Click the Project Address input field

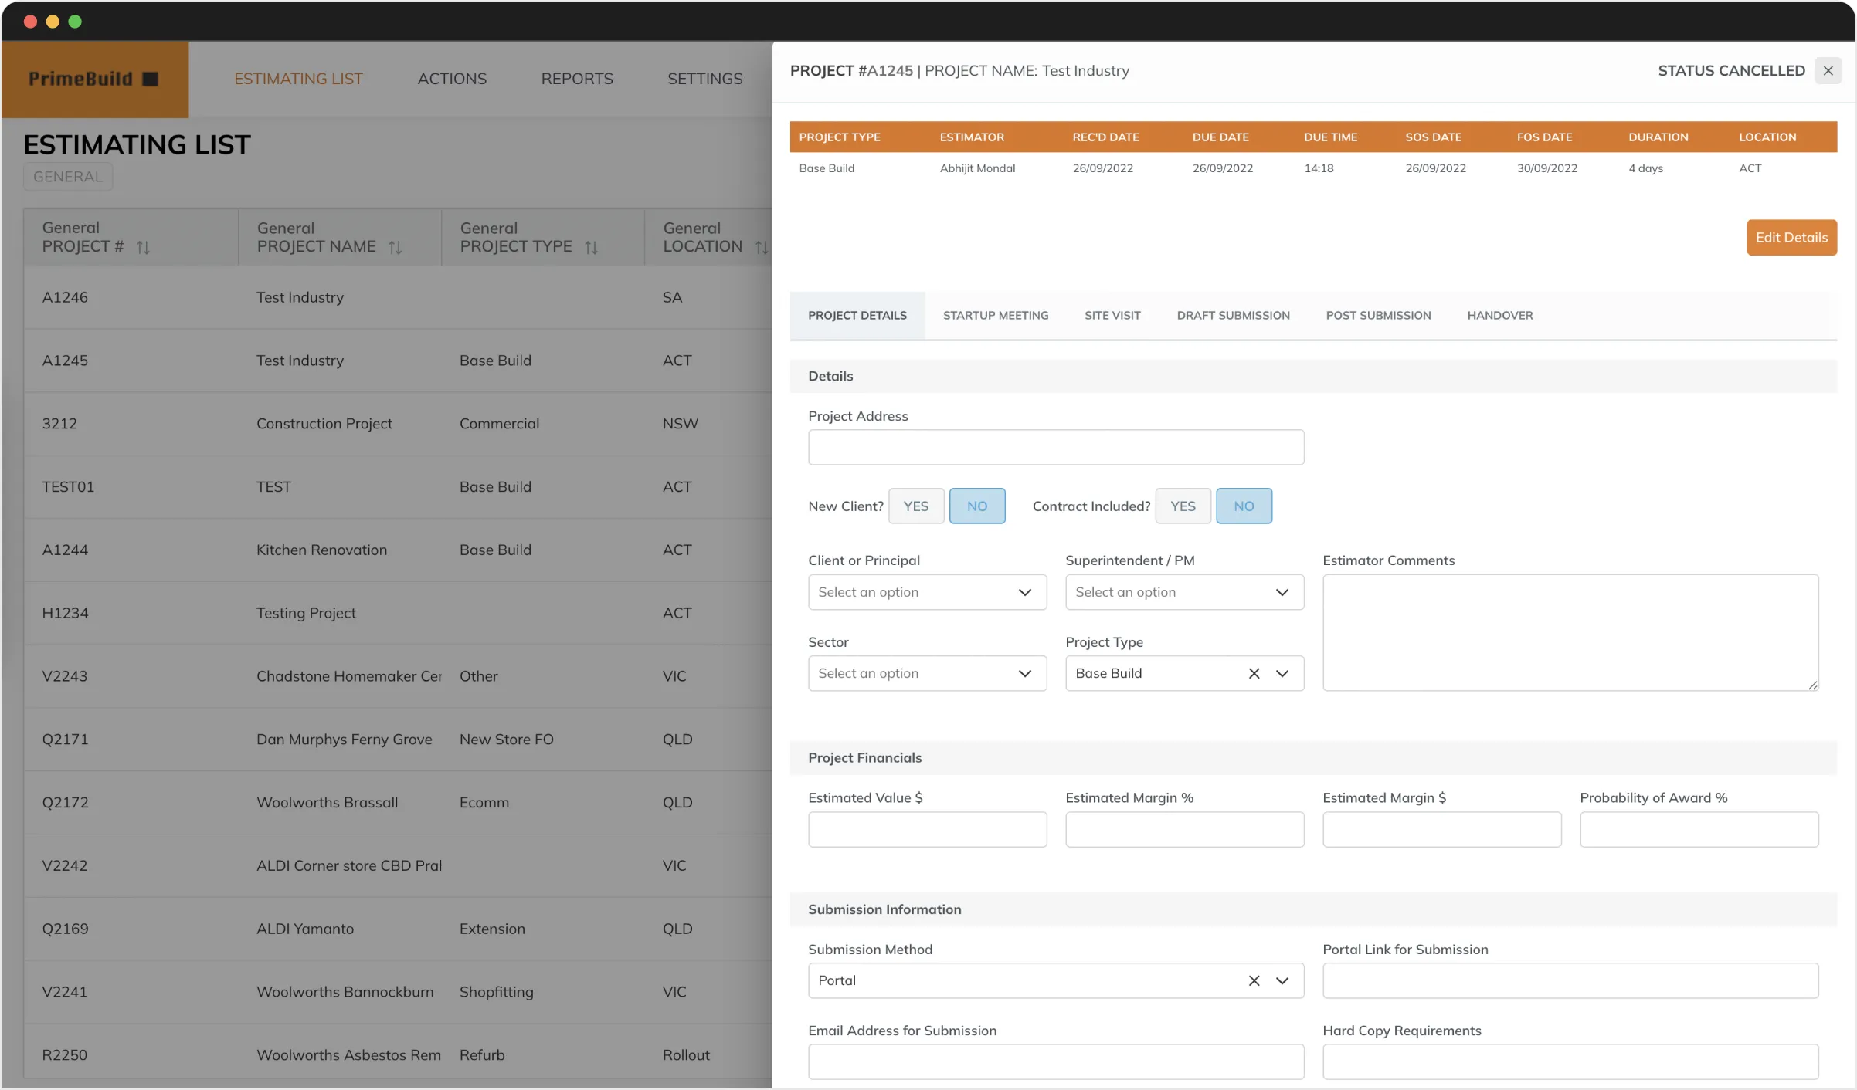(x=1055, y=448)
